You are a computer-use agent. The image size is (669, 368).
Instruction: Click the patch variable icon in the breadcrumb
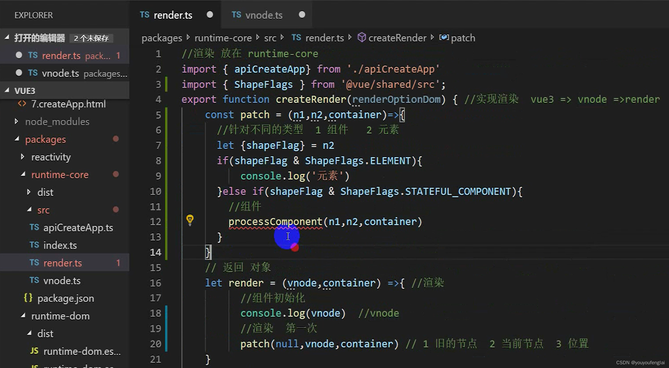[x=444, y=37]
